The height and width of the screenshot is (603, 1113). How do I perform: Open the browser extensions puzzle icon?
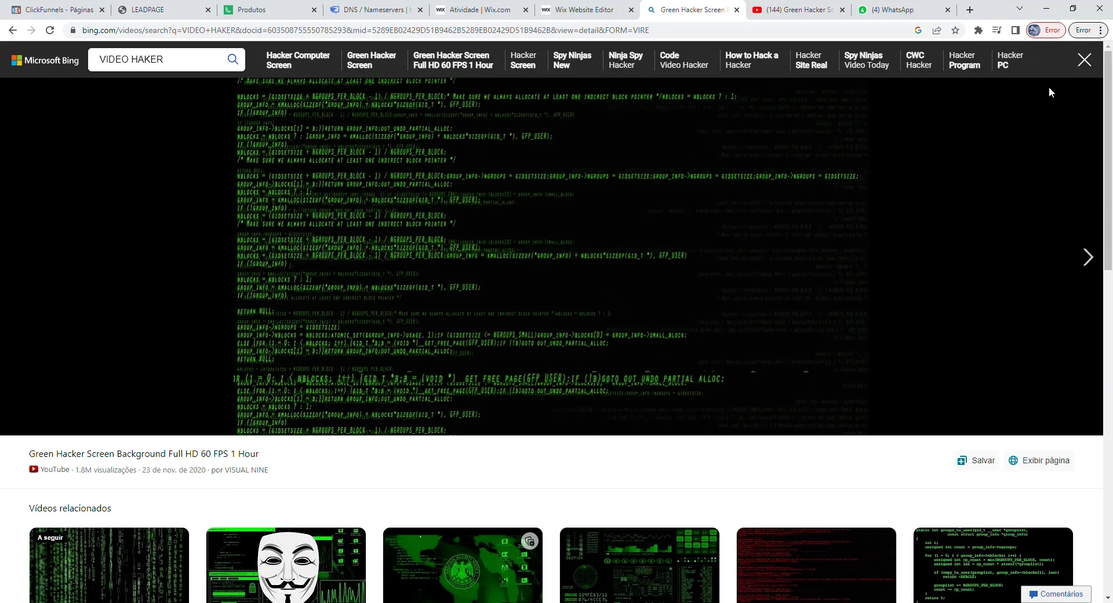pyautogui.click(x=979, y=30)
